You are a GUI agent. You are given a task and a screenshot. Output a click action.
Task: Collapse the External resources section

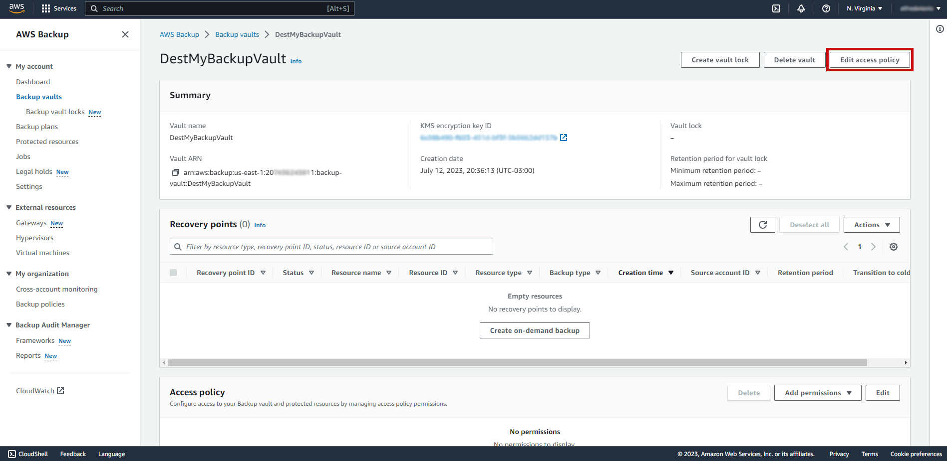pyautogui.click(x=9, y=207)
